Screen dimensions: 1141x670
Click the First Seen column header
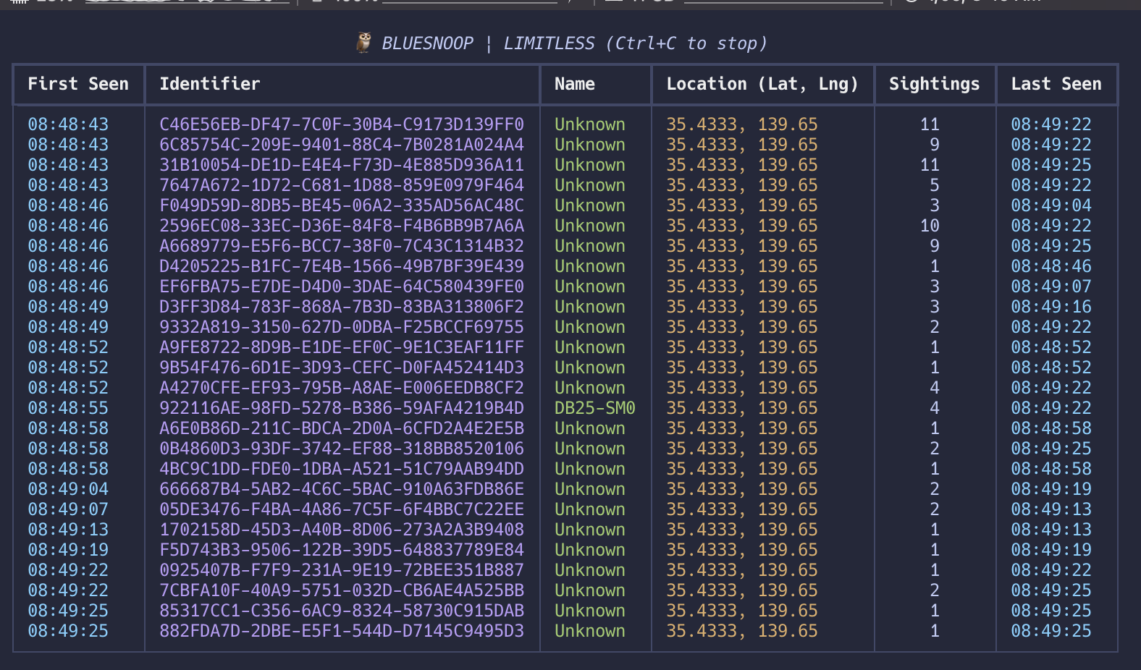[78, 84]
